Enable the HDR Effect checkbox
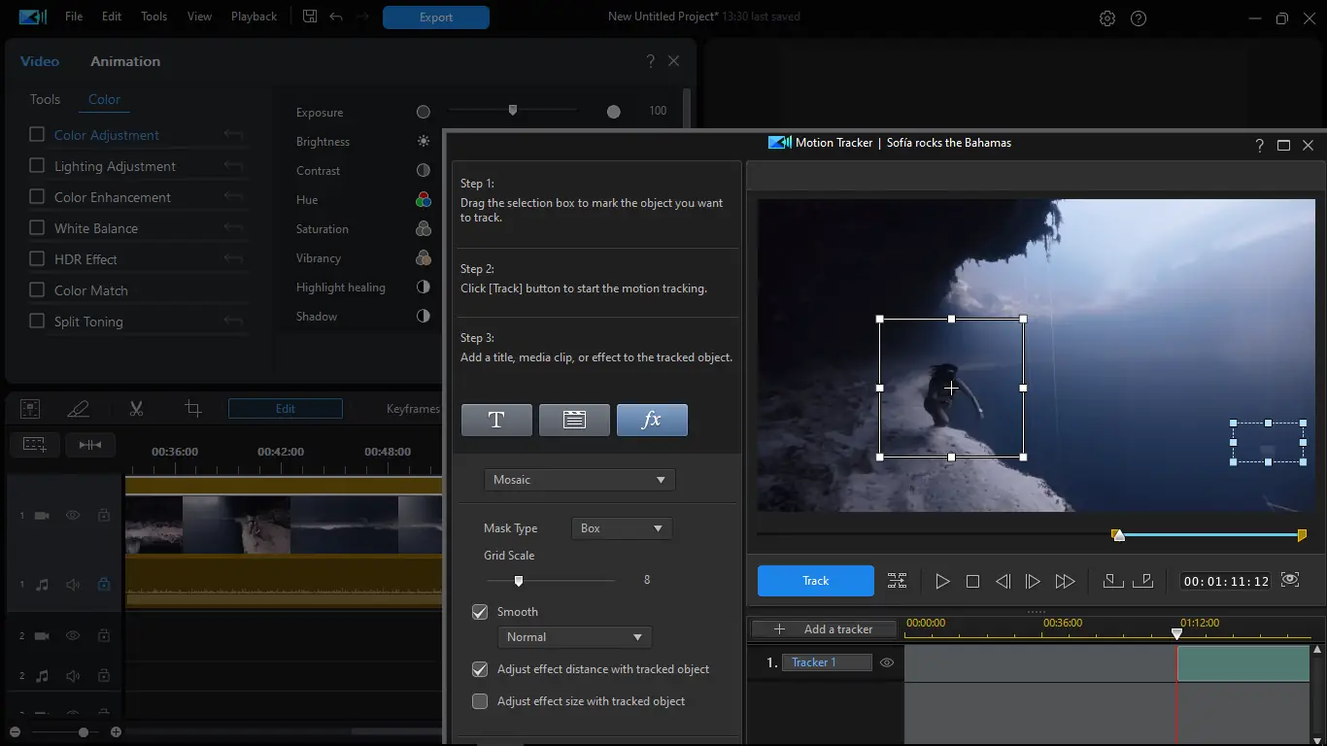The width and height of the screenshot is (1327, 746). 37,259
